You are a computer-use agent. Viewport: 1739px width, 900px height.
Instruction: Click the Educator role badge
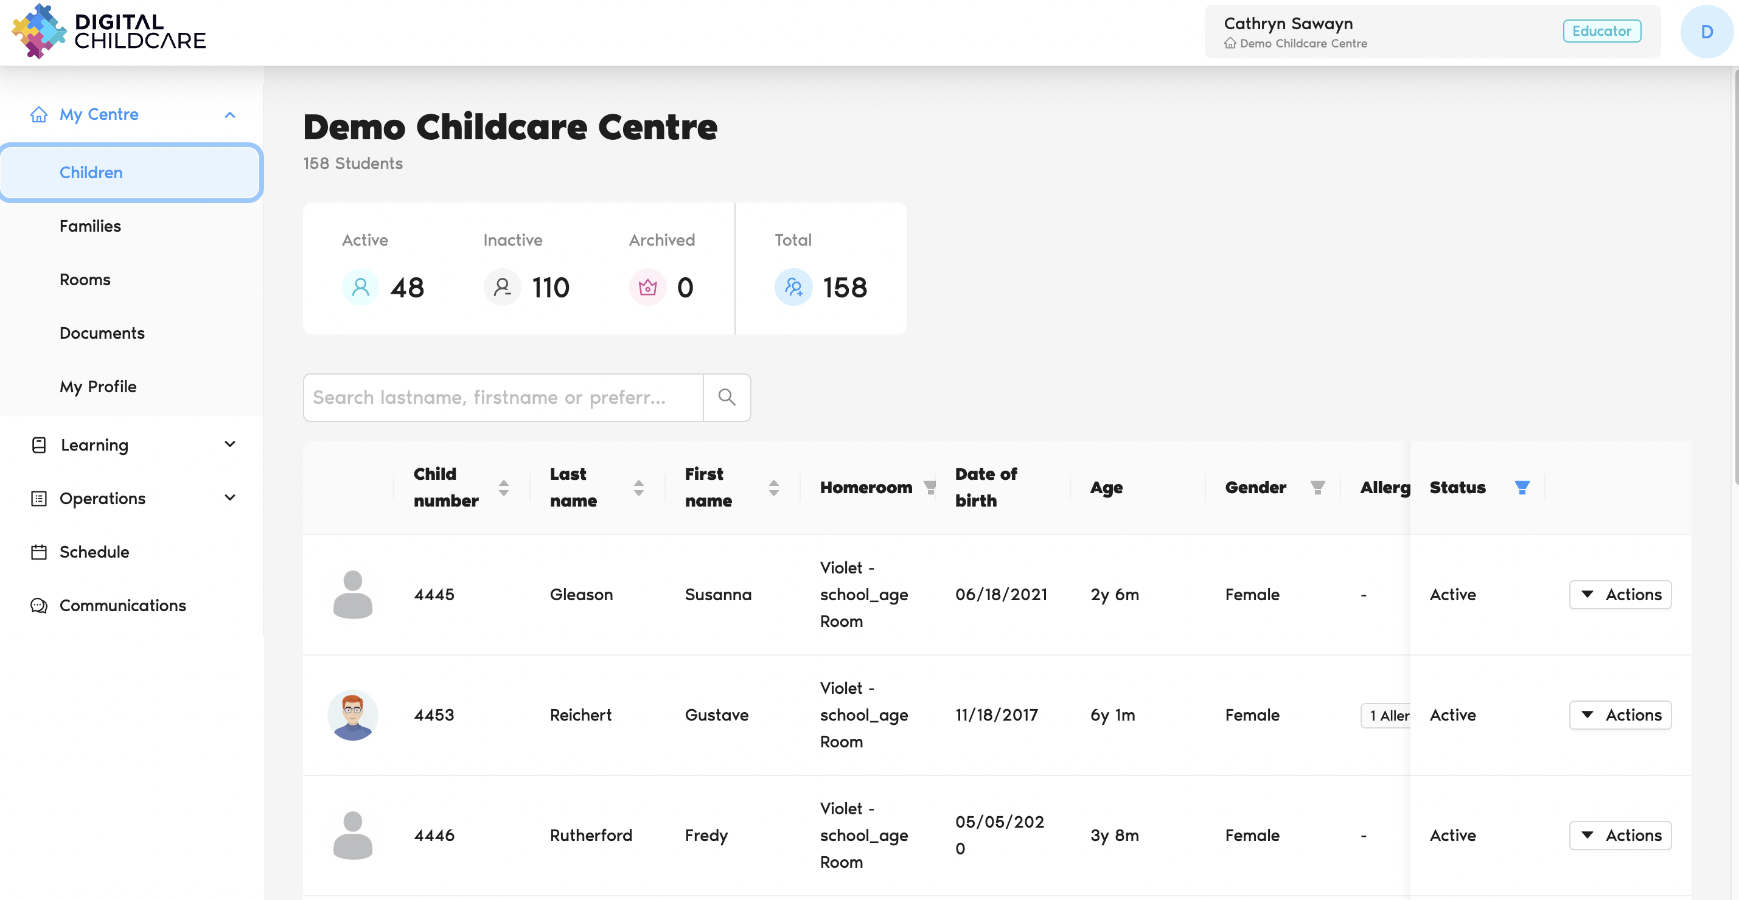tap(1601, 31)
